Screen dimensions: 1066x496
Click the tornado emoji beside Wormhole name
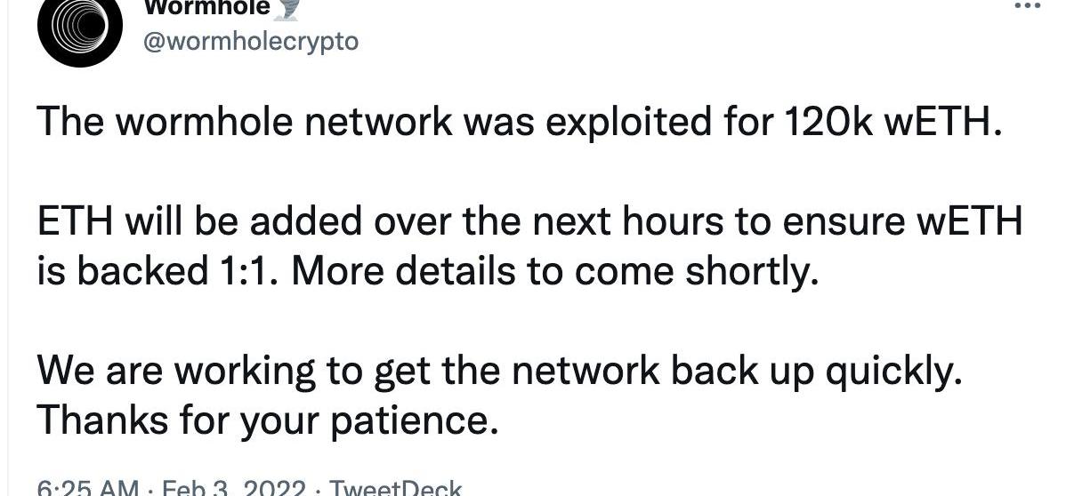coord(287,7)
